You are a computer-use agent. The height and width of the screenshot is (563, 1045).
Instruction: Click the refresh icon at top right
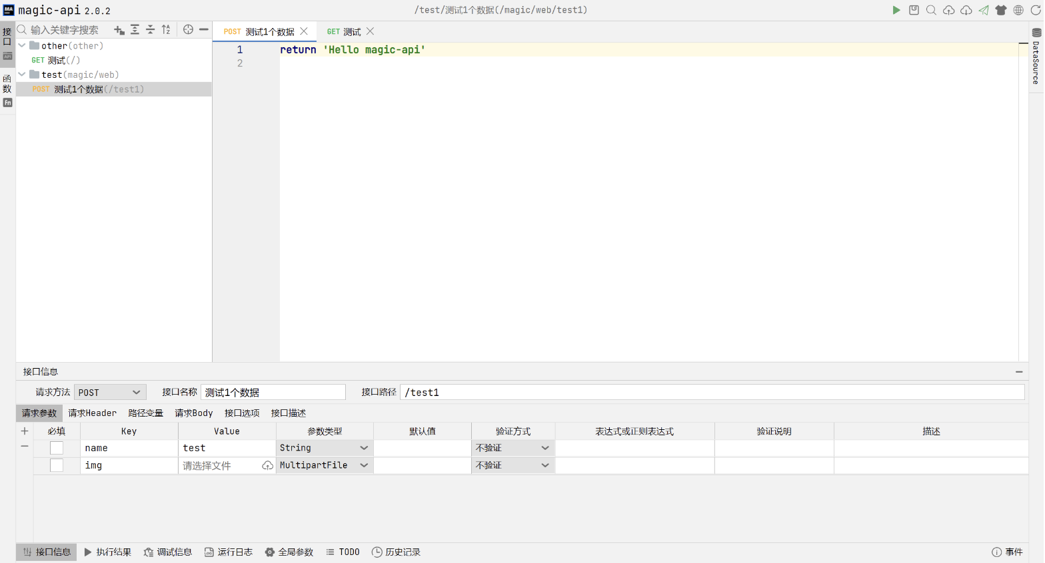coord(1036,10)
